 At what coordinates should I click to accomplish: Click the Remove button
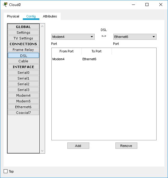[126, 146]
